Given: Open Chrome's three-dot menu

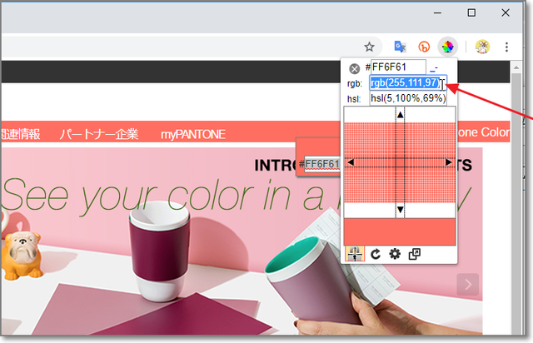Looking at the screenshot, I should (x=507, y=47).
